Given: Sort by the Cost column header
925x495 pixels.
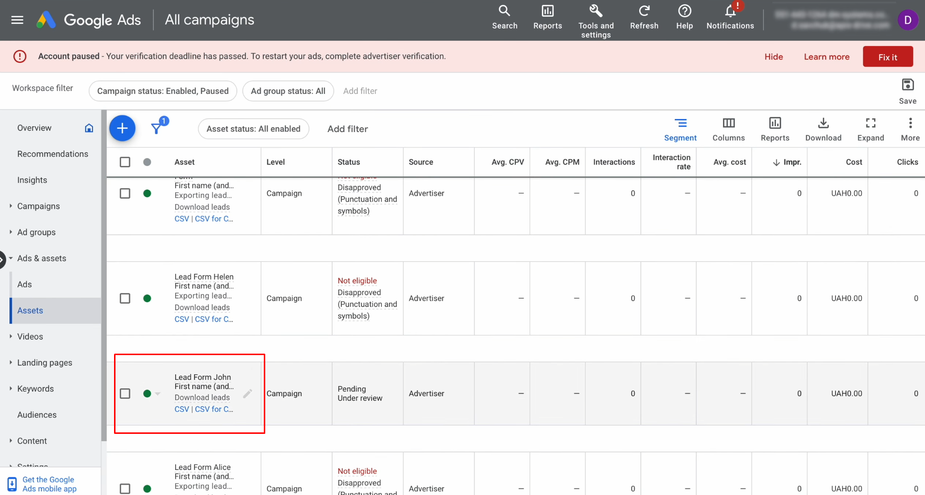Looking at the screenshot, I should tap(854, 162).
